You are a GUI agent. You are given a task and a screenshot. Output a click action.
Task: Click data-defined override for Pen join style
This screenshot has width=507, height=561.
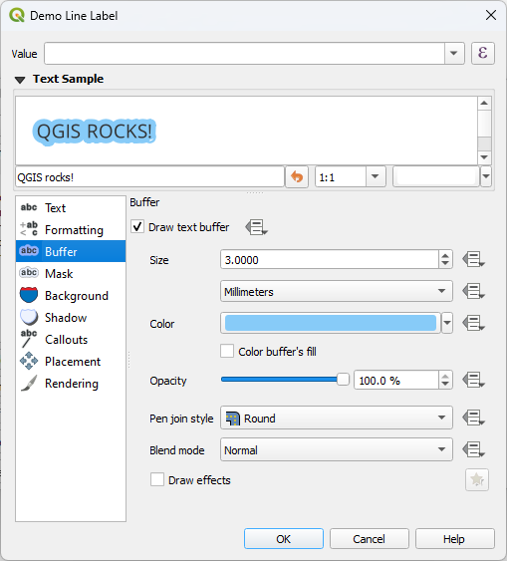[473, 418]
